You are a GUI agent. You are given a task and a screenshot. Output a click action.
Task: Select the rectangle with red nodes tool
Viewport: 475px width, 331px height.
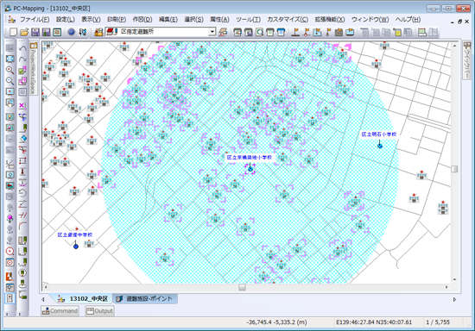point(22,160)
